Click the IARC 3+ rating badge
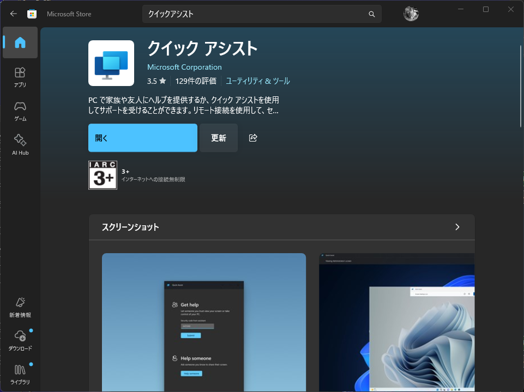The image size is (524, 392). coord(103,175)
